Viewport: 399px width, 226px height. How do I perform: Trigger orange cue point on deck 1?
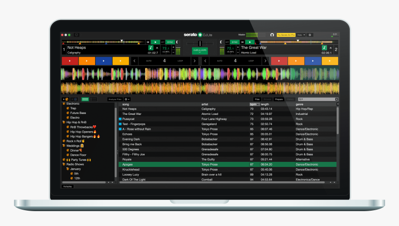[87, 61]
